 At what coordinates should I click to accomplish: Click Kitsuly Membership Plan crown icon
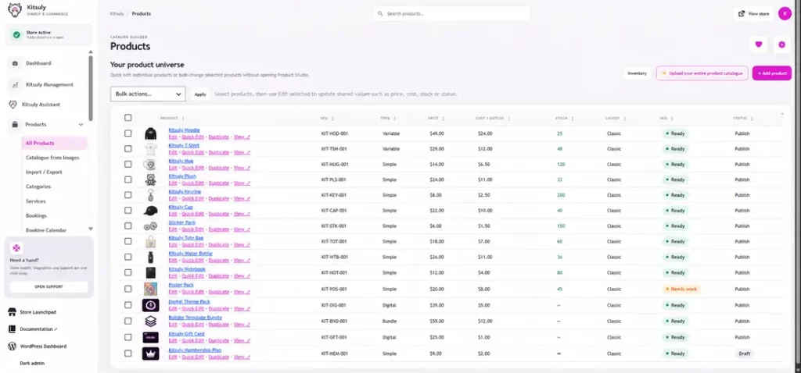(150, 353)
